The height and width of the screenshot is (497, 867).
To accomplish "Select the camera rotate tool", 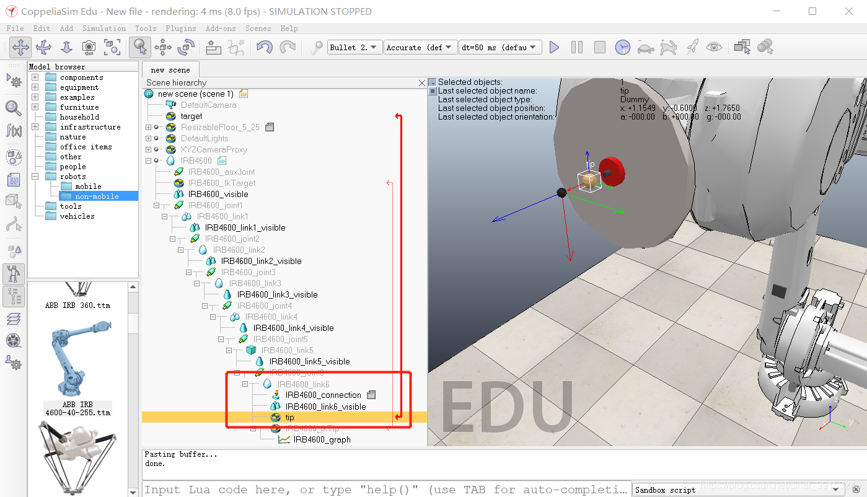I will (43, 47).
